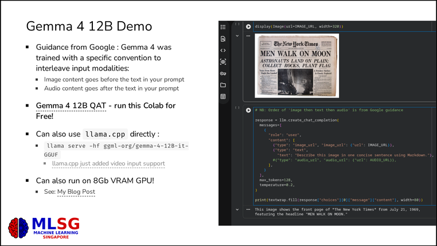Click into the display(Image...) code line

(299, 26)
